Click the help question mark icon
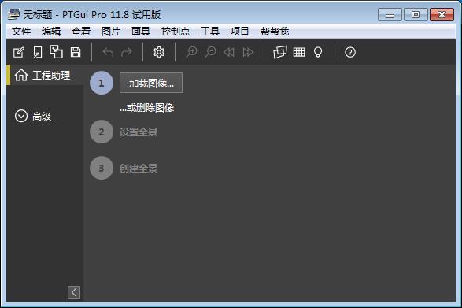Viewport: 462px width, 308px height. (350, 52)
